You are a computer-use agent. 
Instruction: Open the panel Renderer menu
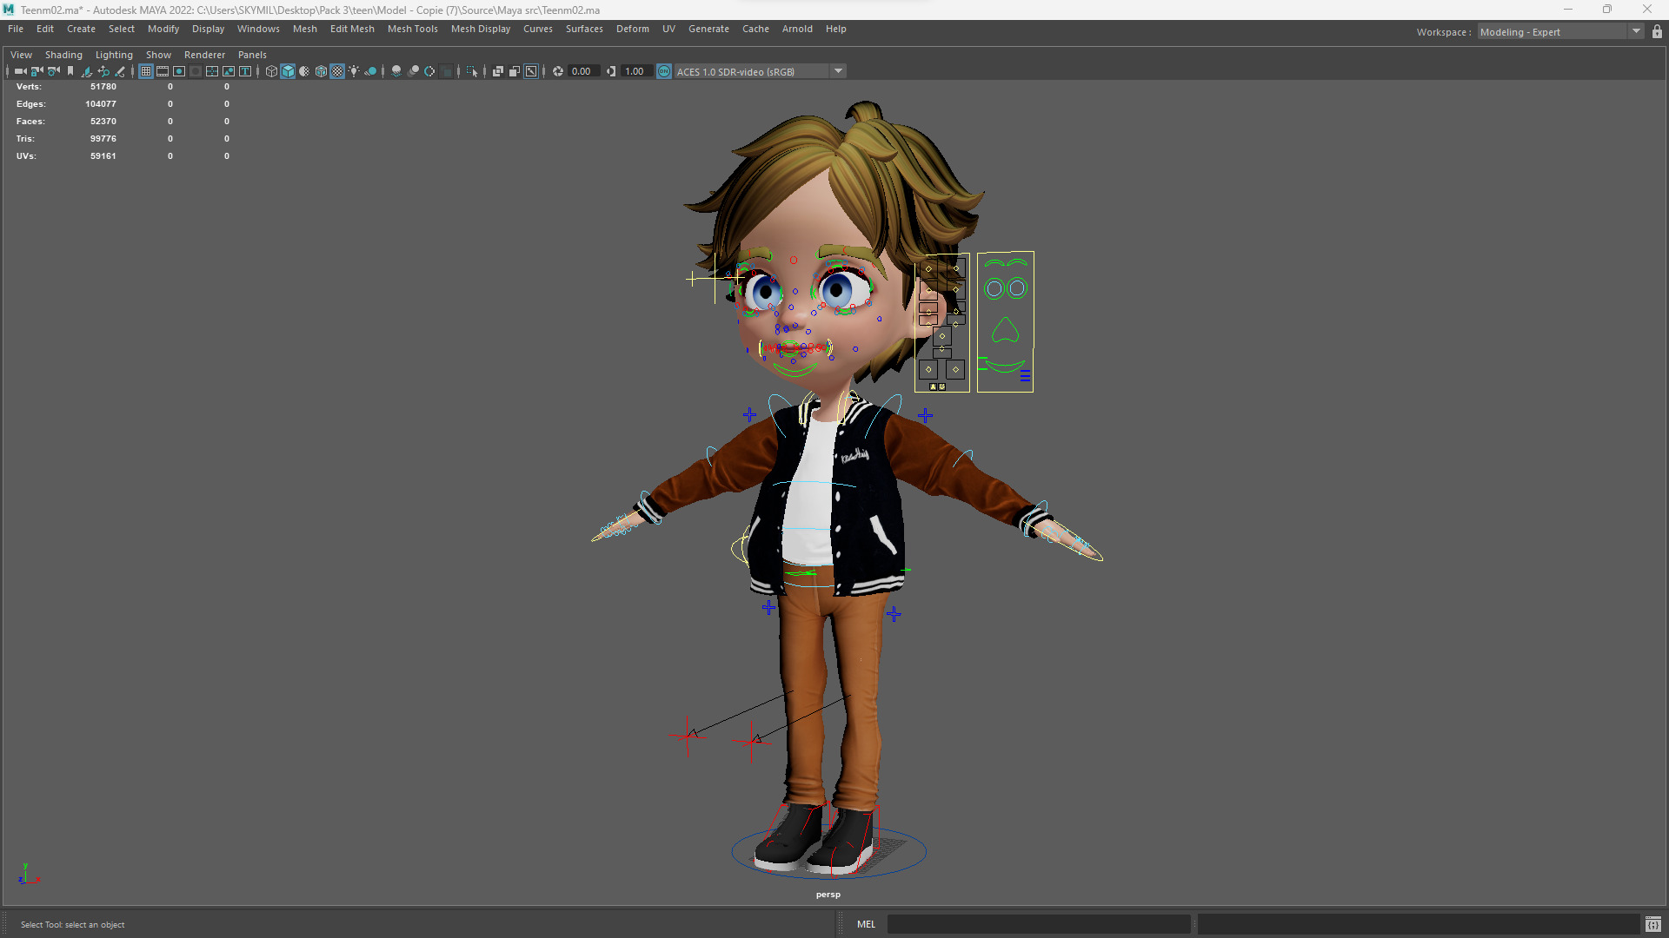pos(204,55)
